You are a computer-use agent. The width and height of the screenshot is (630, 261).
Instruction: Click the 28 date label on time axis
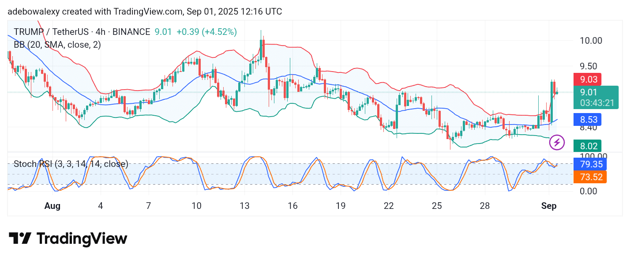[x=485, y=206]
